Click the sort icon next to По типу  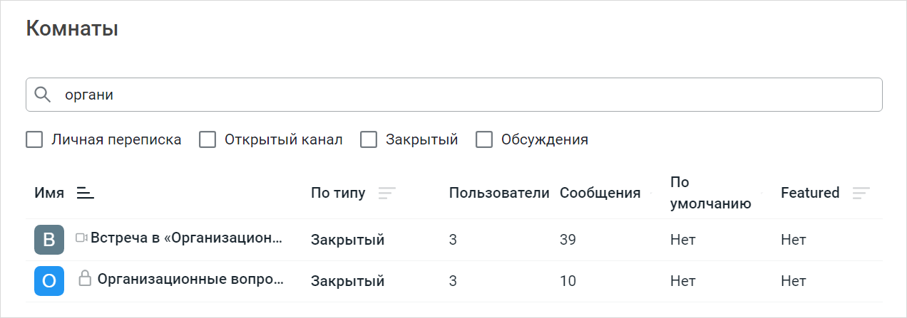386,193
